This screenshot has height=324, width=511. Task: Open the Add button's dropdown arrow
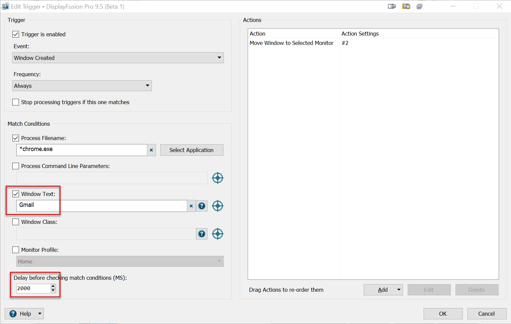coord(399,290)
